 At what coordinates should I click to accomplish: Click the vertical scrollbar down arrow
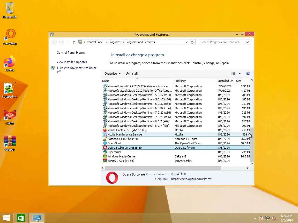[x=252, y=164]
